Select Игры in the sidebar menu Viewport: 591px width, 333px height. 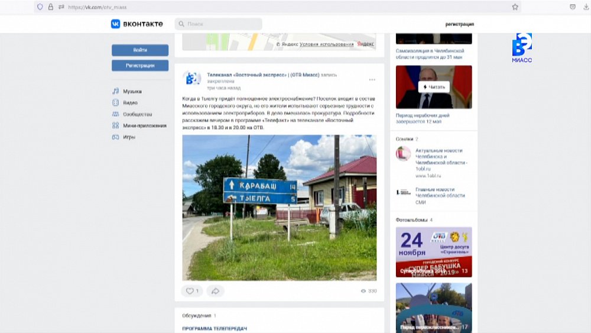tap(129, 137)
